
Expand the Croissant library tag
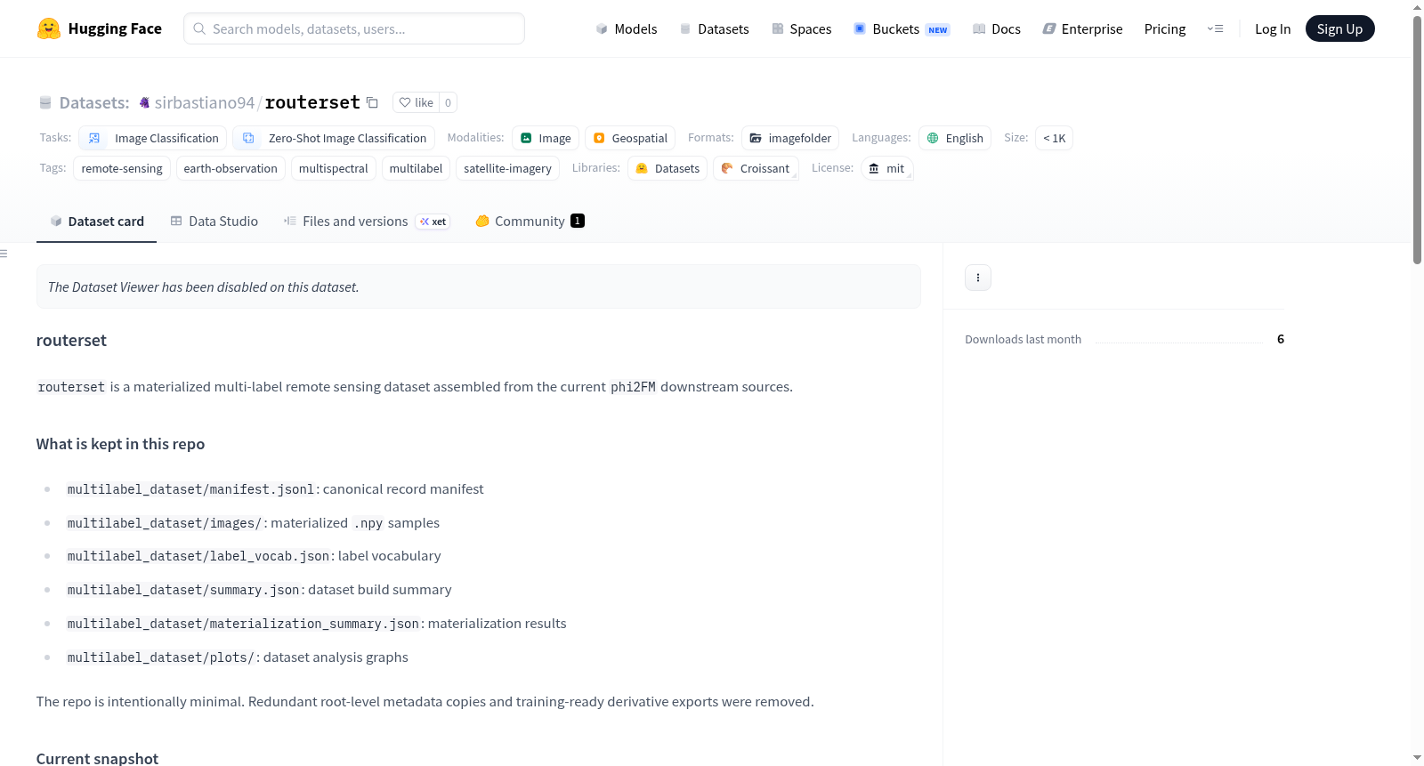pyautogui.click(x=756, y=168)
